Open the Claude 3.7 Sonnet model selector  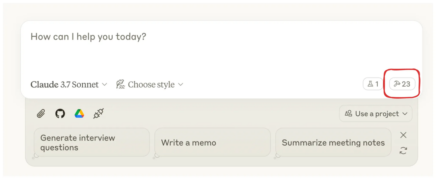click(x=69, y=84)
